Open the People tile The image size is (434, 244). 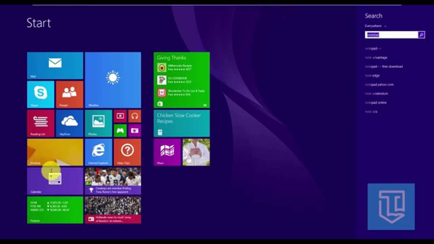70,94
